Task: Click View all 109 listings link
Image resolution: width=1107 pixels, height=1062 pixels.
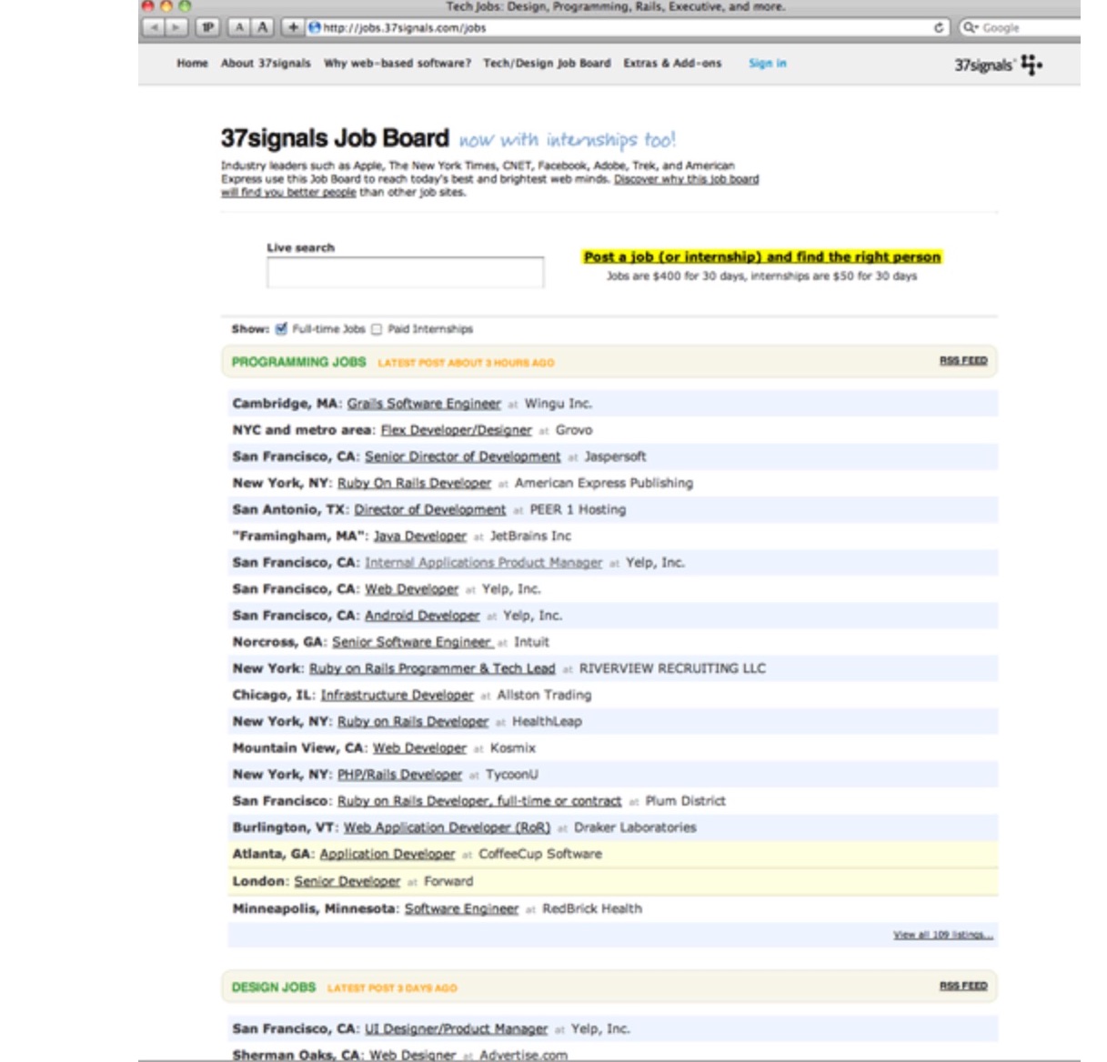Action: point(943,935)
